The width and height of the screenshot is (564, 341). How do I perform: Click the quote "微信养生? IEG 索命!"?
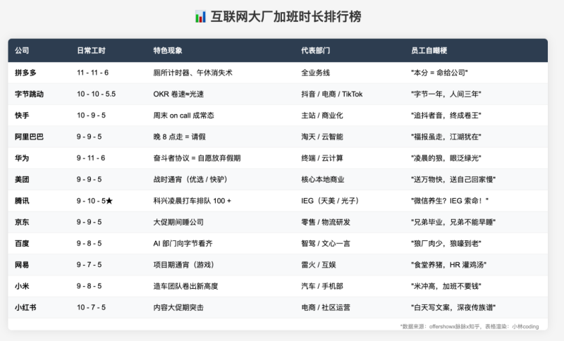pyautogui.click(x=450, y=201)
